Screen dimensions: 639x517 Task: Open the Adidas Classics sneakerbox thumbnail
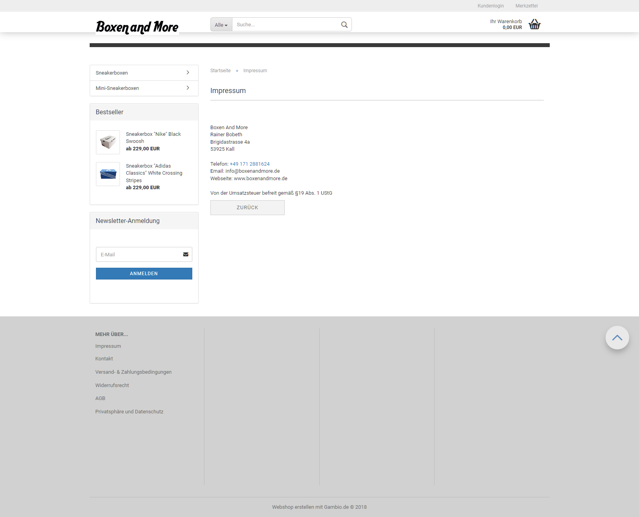coord(108,174)
